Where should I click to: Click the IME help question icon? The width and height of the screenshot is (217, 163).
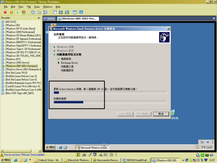pyautogui.click(x=111, y=155)
